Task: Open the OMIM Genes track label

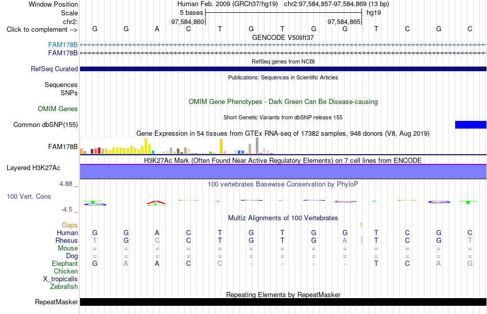Action: click(58, 109)
